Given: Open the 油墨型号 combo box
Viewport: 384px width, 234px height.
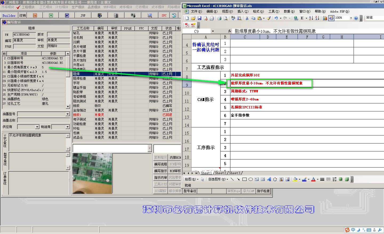Looking at the screenshot, I should point(67,114).
